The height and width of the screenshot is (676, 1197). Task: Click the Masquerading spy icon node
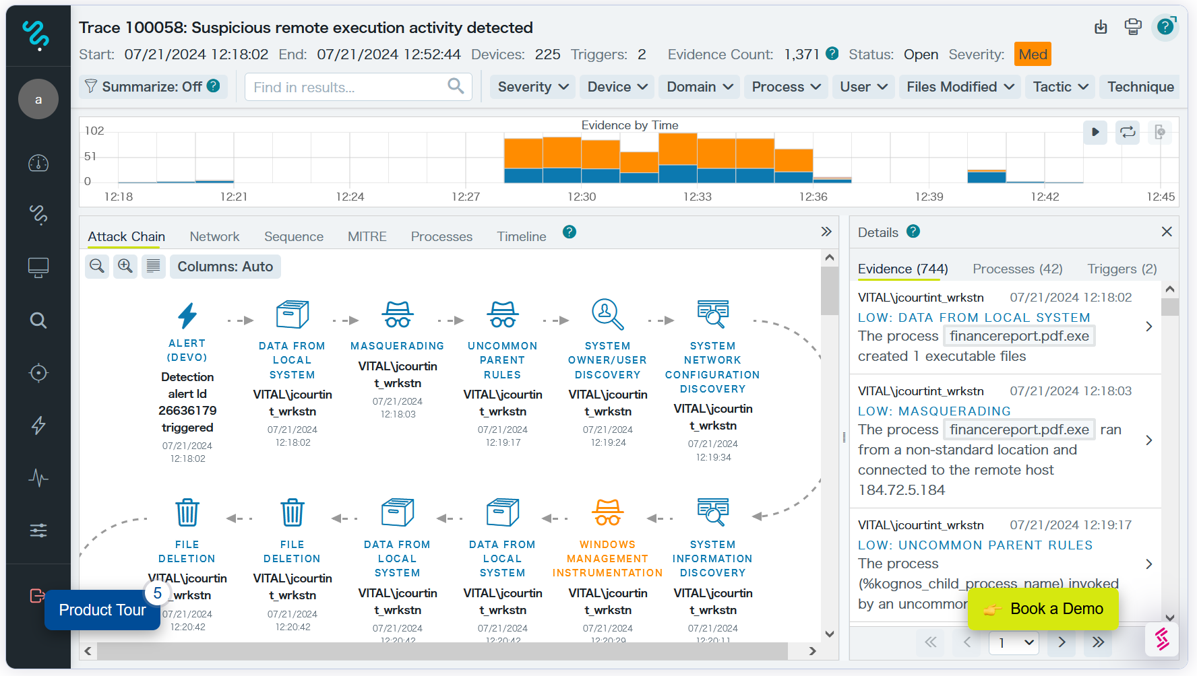tap(398, 314)
